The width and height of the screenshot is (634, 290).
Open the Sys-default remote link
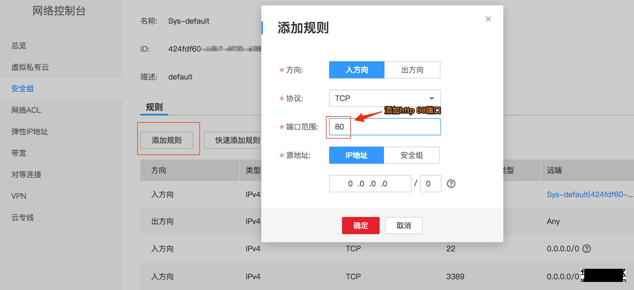click(x=589, y=194)
